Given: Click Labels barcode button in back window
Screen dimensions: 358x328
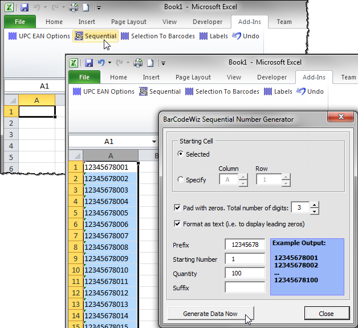Looking at the screenshot, I should [x=214, y=36].
